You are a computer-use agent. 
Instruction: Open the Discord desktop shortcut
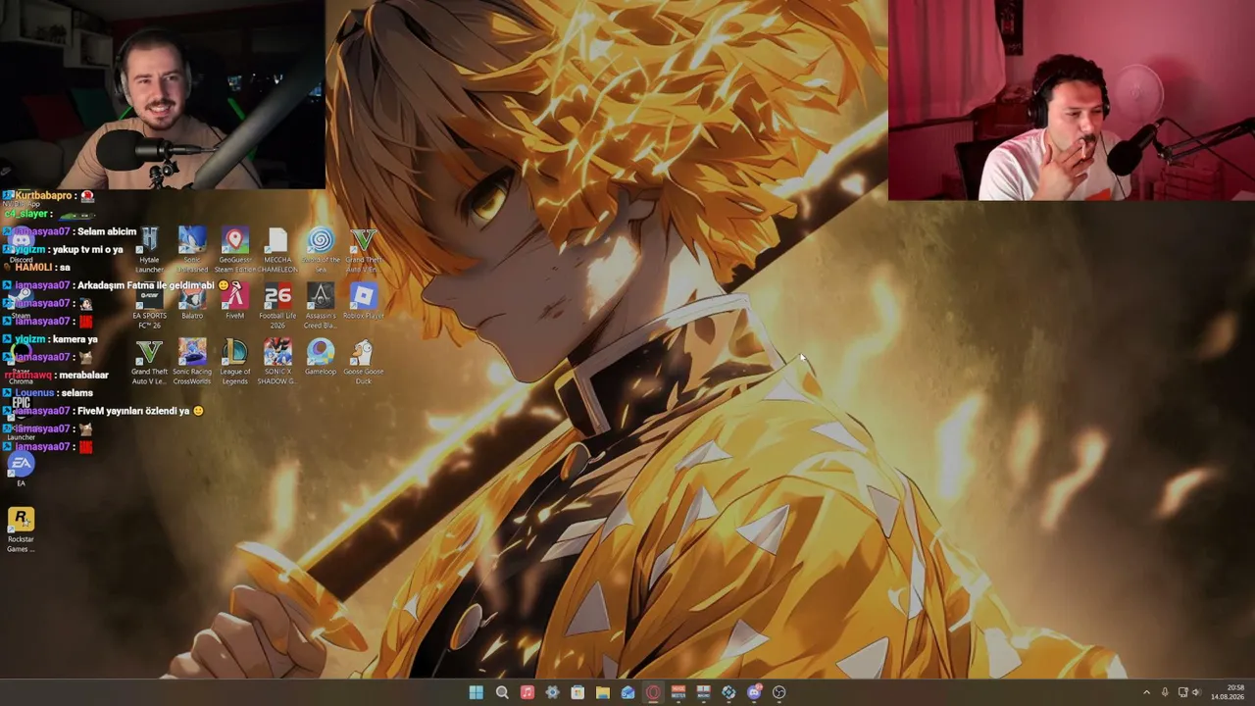21,243
